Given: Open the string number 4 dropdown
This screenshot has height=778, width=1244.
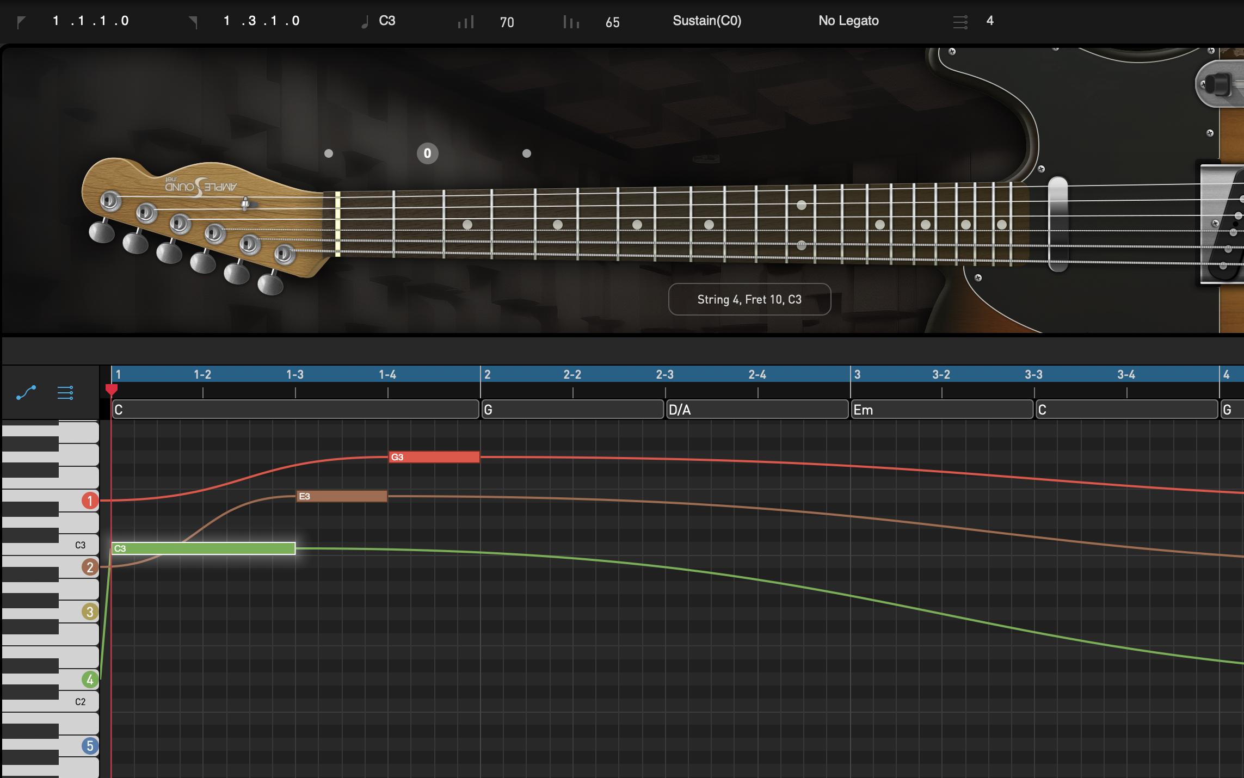Looking at the screenshot, I should (x=990, y=21).
